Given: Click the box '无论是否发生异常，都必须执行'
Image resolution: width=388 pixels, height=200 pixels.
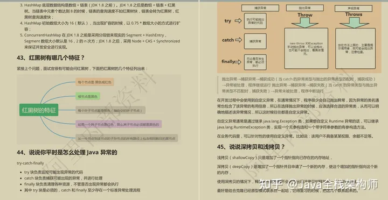Looking at the screenshot, I should (255, 62).
